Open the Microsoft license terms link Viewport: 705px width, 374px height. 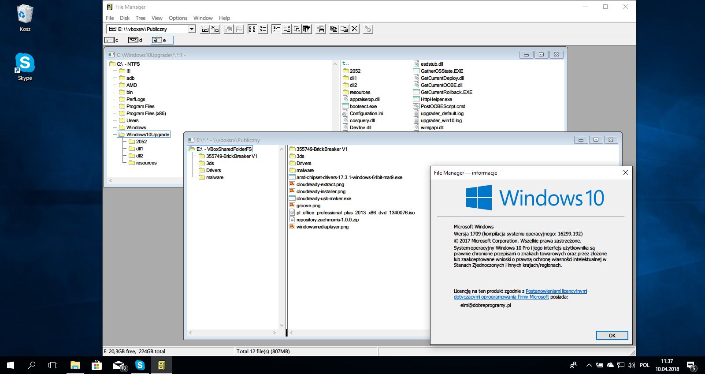click(556, 291)
